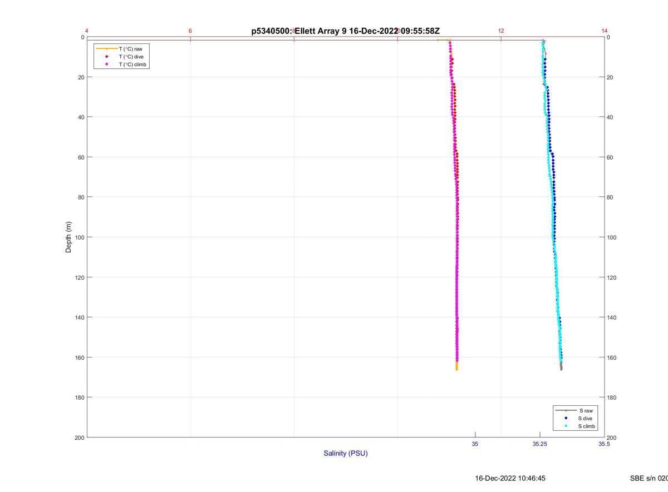Screen dimensions: 668x492
Task: Click the gray raw salinity tail below 160 m
Action: pyautogui.click(x=561, y=366)
